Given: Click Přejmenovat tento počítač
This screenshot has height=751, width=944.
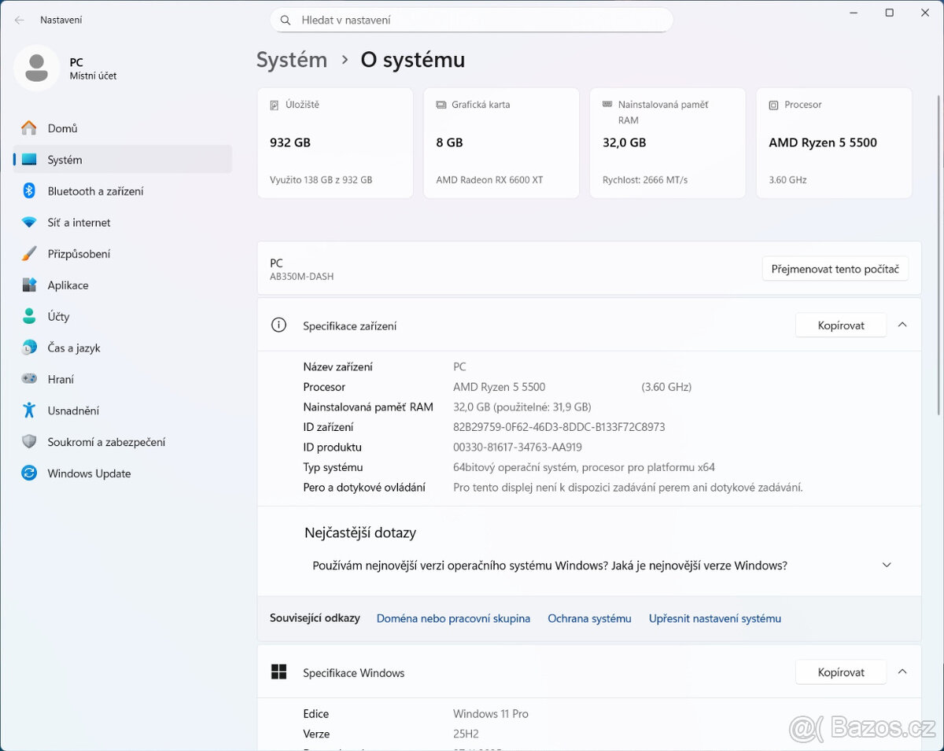Looking at the screenshot, I should (835, 268).
